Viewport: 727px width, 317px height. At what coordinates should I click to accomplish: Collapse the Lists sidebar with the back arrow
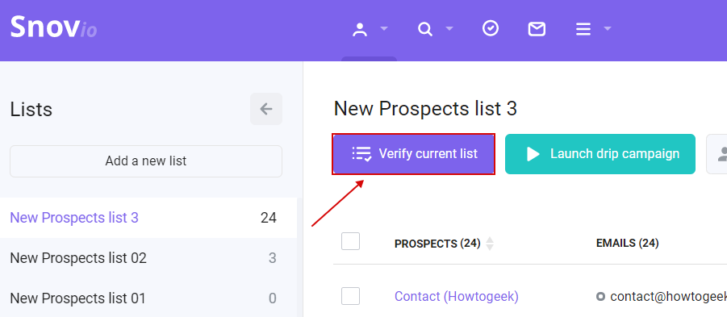click(266, 109)
